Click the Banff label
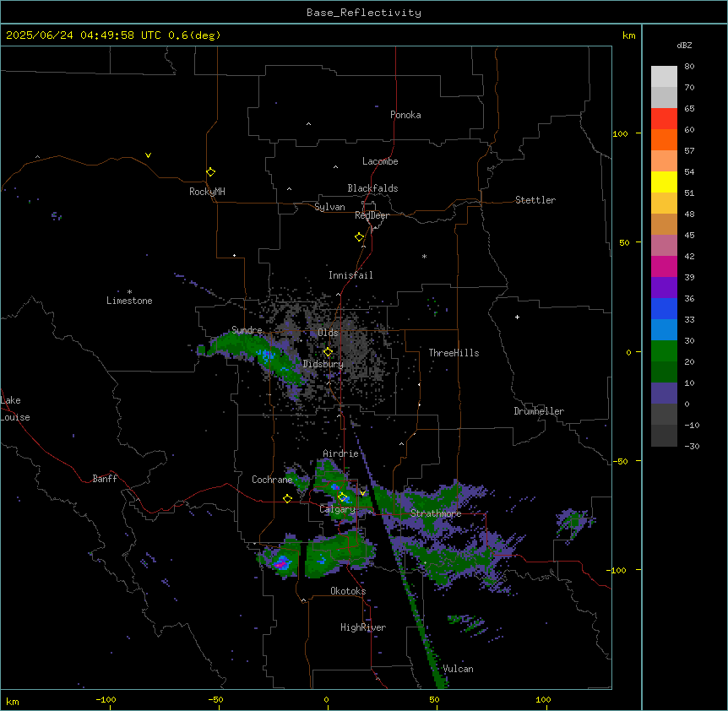 tap(105, 479)
